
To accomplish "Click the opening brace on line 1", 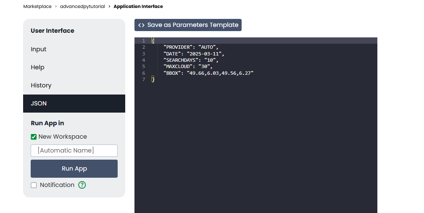I will tap(153, 41).
